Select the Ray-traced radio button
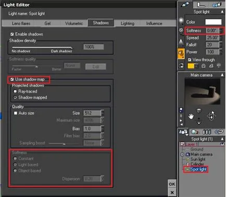Viewport: 226px width, 197px height. pyautogui.click(x=15, y=91)
